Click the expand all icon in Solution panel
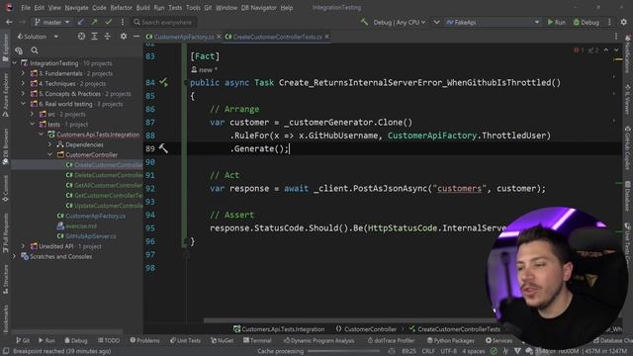 (x=94, y=37)
